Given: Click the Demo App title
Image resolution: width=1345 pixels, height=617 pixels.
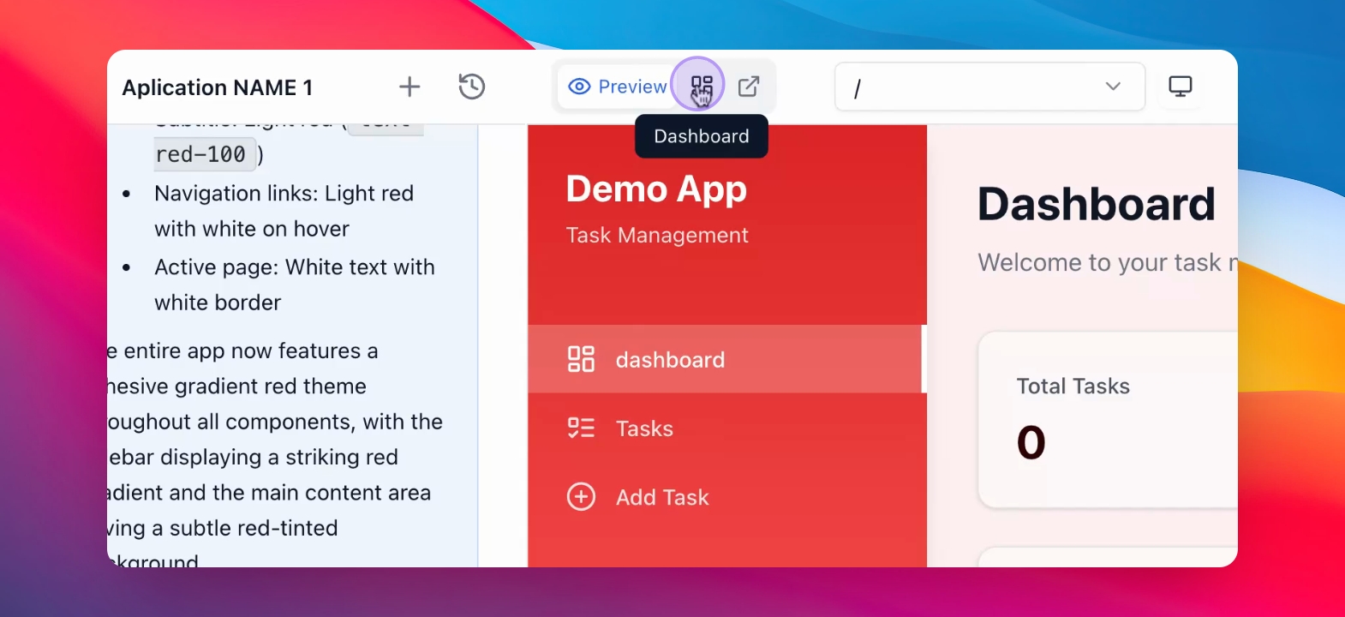Looking at the screenshot, I should point(656,189).
